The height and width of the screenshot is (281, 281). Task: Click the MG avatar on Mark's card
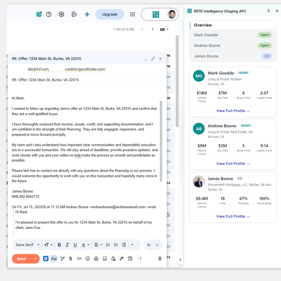[x=199, y=76]
